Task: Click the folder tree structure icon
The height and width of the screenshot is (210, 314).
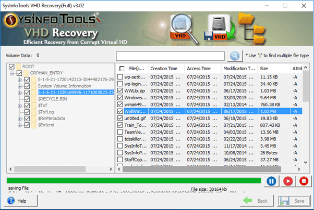Action: 252,29
